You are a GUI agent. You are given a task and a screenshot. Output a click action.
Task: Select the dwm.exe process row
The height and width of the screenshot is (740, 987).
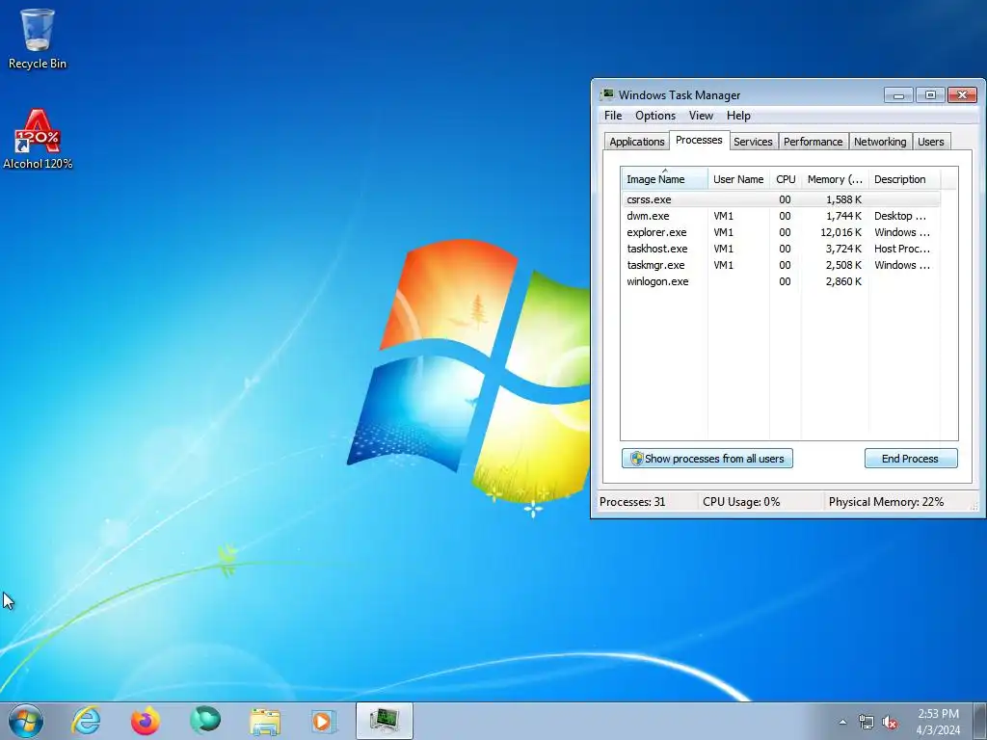781,216
